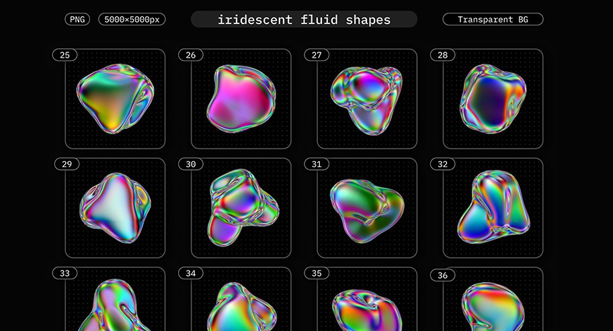Open iridescent shape thumbnail numbered 27
The image size is (613, 331).
coord(367,99)
